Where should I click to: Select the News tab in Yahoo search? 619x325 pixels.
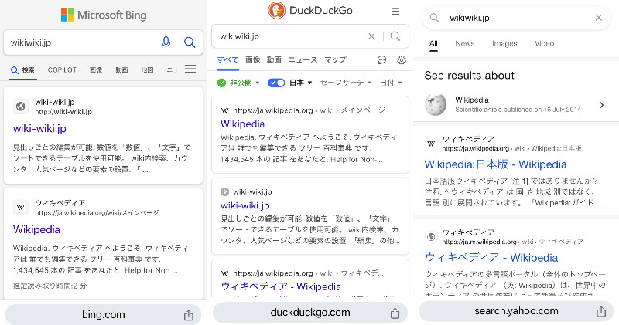click(x=465, y=44)
